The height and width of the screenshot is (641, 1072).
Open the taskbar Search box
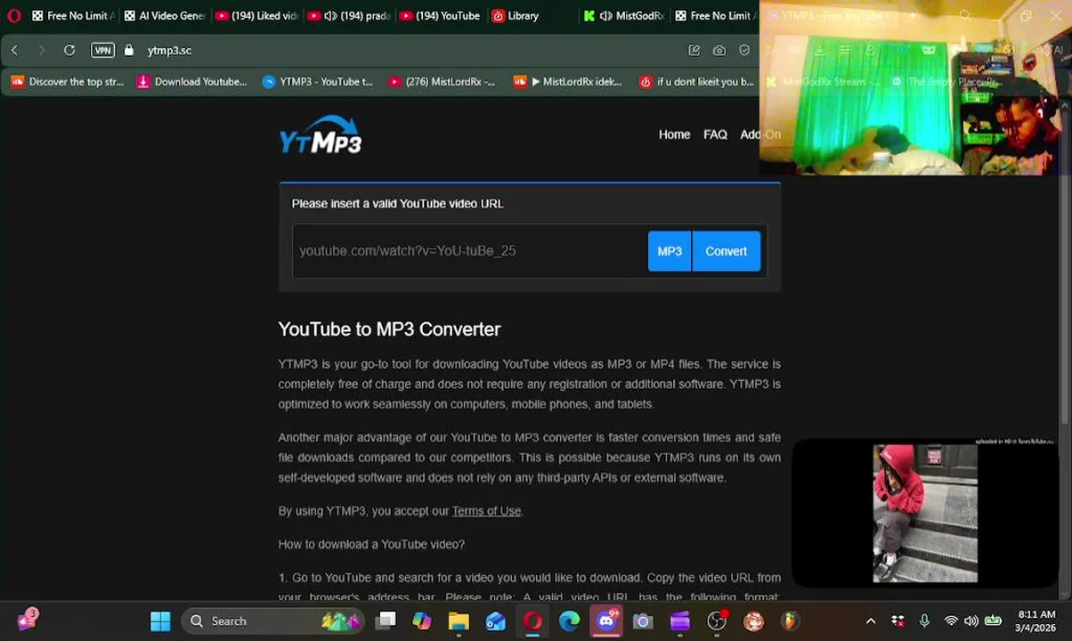pyautogui.click(x=273, y=621)
